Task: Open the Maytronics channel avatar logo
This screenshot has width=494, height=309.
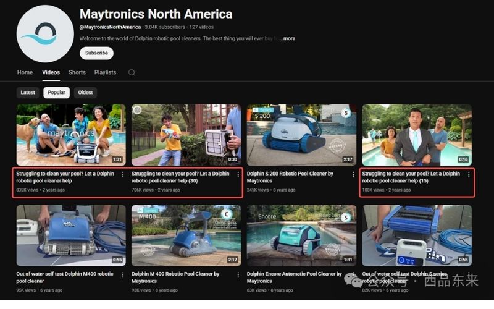Action: (45, 34)
